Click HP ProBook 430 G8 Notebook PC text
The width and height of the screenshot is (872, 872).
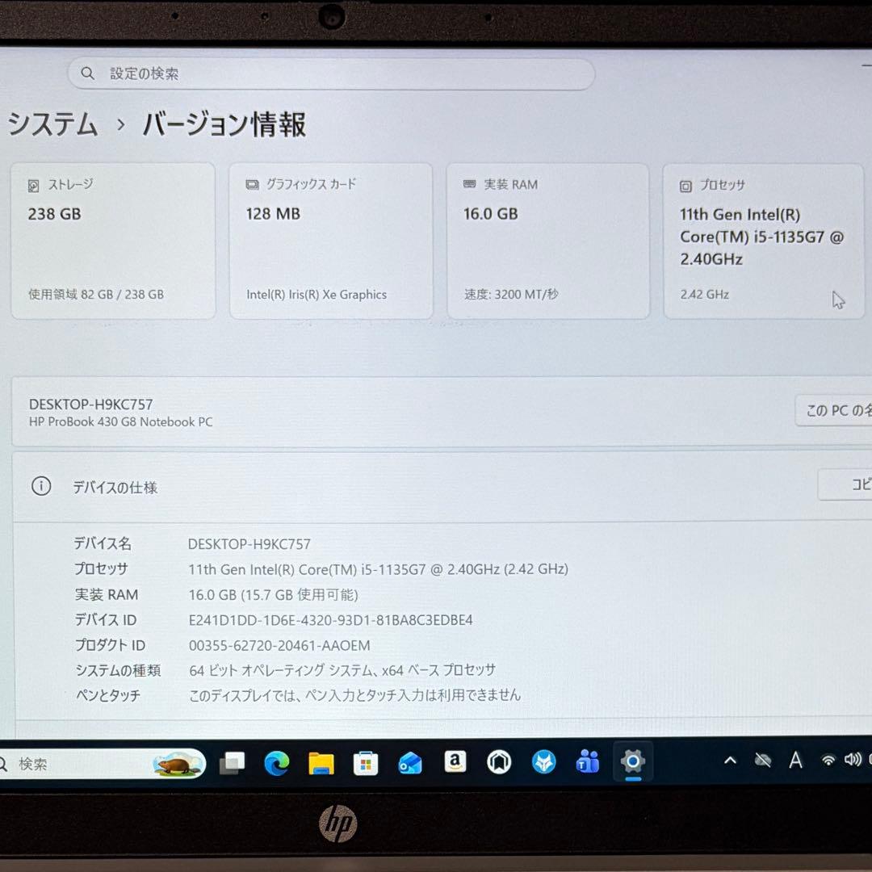point(120,421)
